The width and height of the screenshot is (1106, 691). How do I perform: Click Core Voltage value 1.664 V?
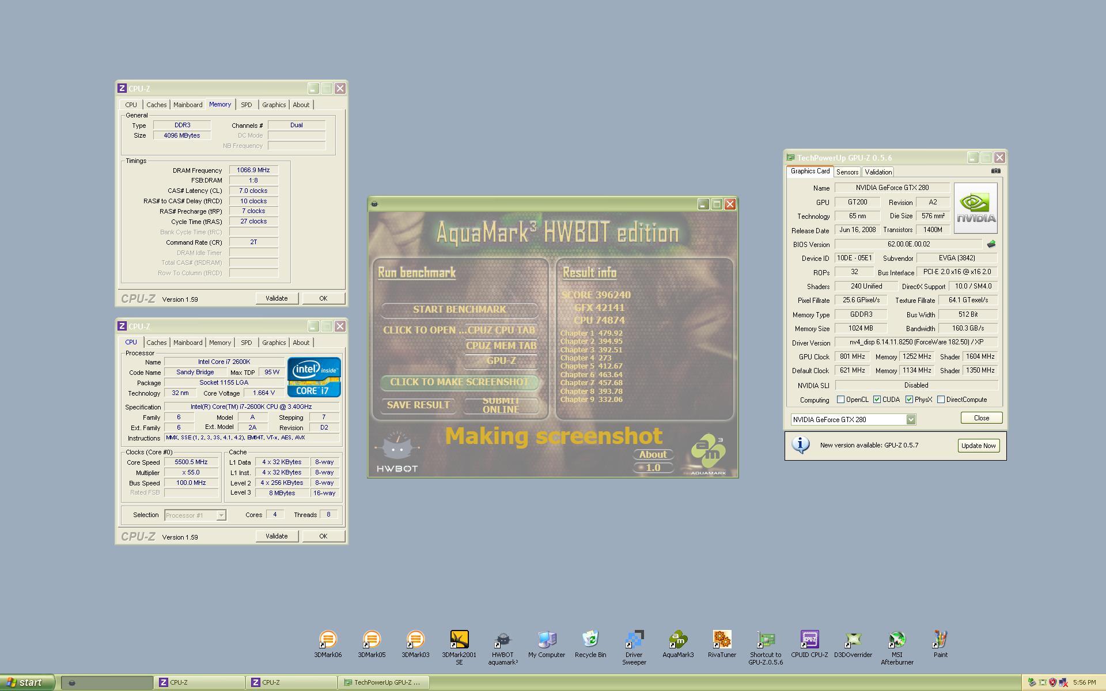tap(264, 393)
